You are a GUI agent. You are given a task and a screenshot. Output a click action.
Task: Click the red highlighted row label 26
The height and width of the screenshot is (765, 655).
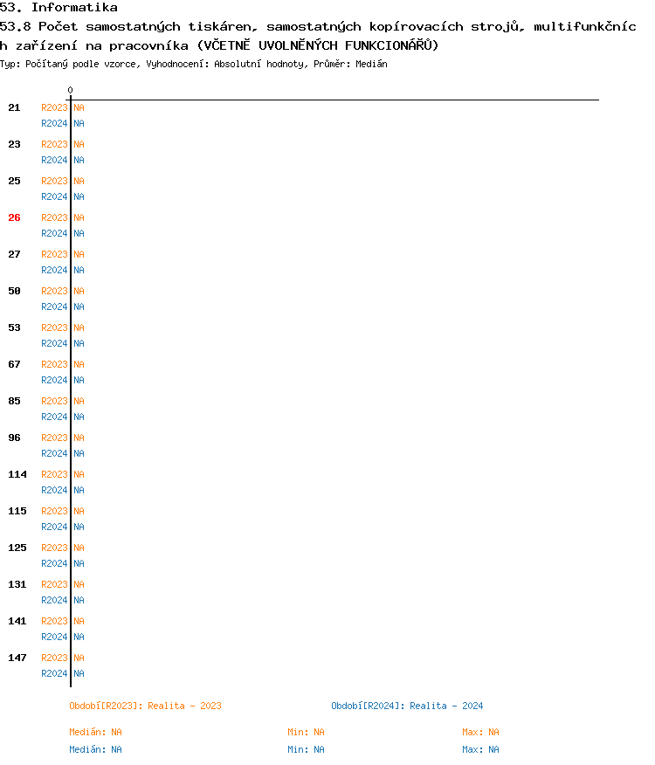[x=14, y=217]
